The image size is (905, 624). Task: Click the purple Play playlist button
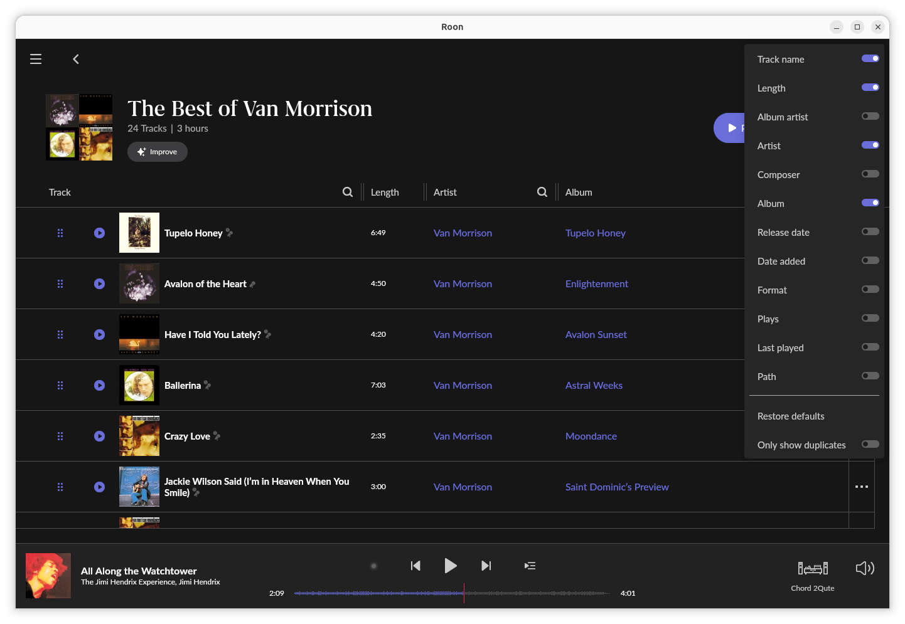click(729, 128)
